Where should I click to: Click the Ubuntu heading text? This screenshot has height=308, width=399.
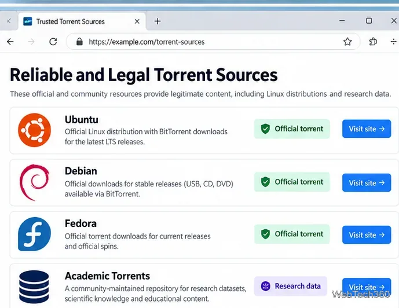click(x=82, y=119)
